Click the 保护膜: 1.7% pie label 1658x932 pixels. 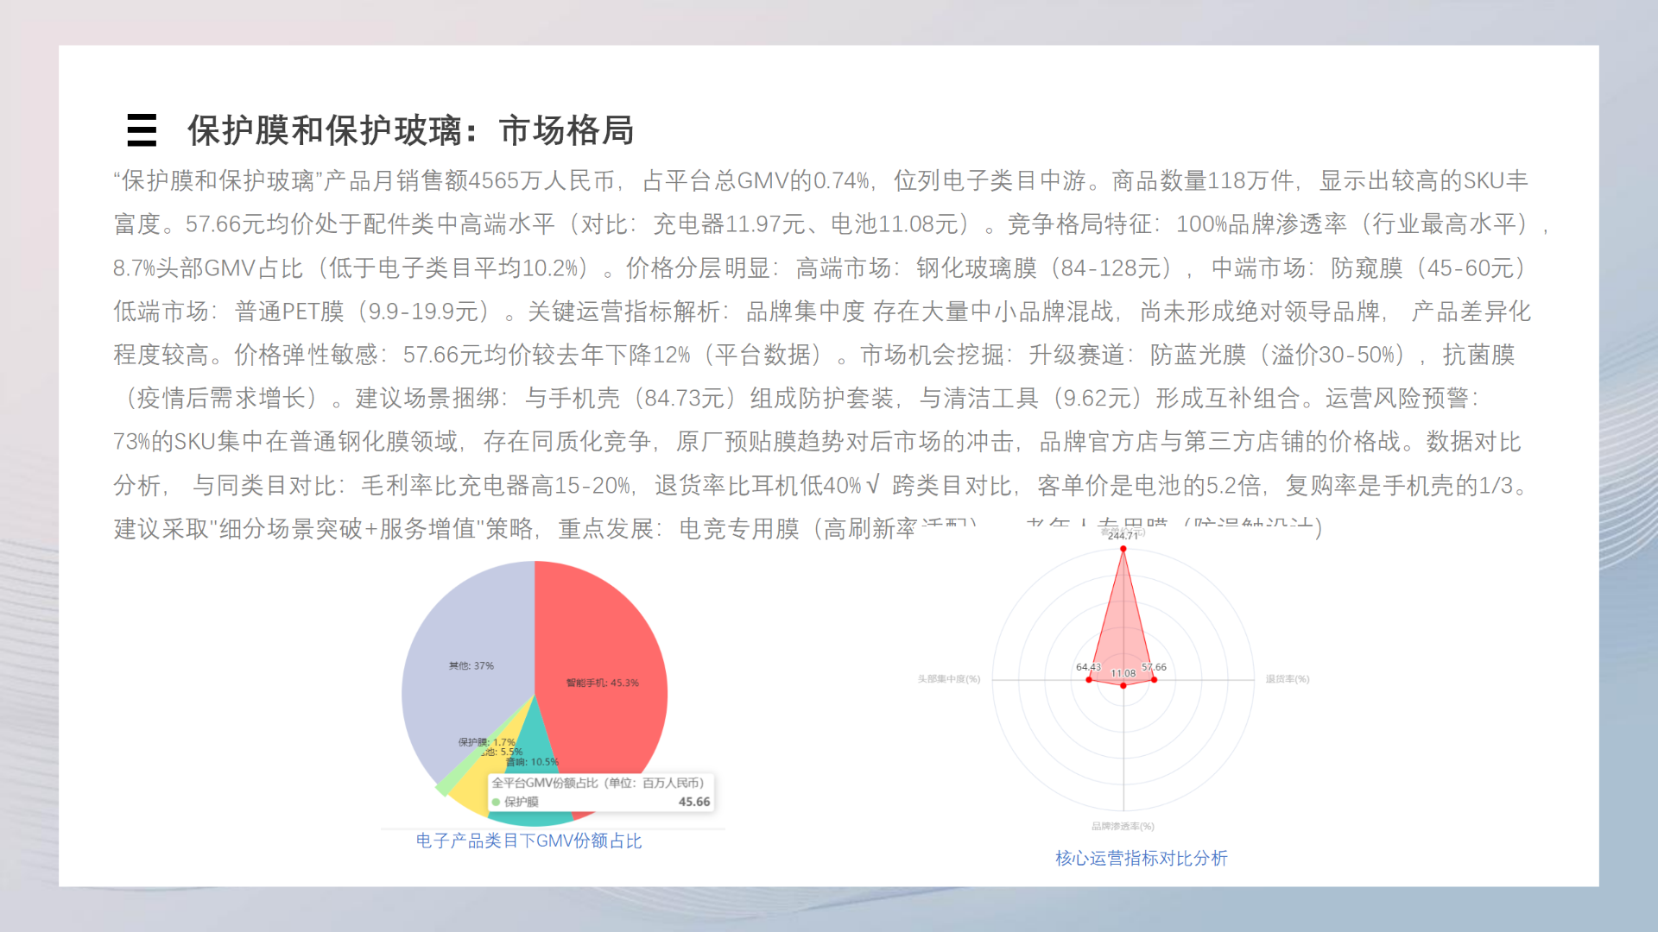(487, 742)
